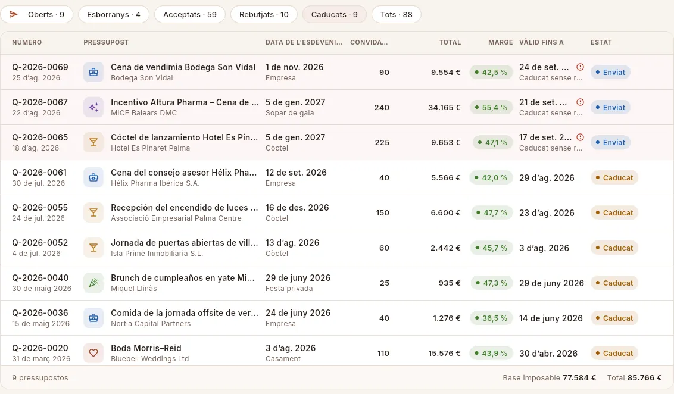This screenshot has width=674, height=394.
Task: Click the 55,4 % margin badge
Action: [x=491, y=107]
